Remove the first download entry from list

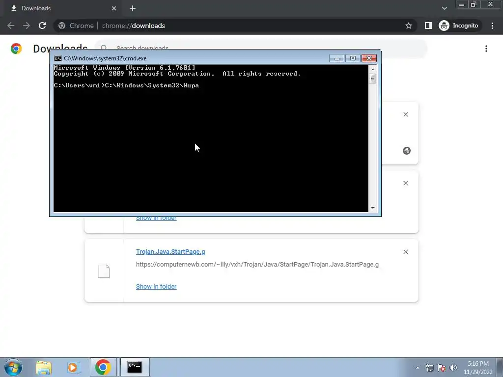click(x=405, y=114)
